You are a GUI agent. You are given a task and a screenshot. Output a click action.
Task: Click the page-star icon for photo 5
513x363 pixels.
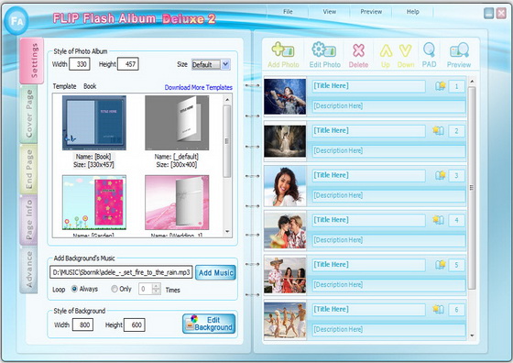click(441, 265)
